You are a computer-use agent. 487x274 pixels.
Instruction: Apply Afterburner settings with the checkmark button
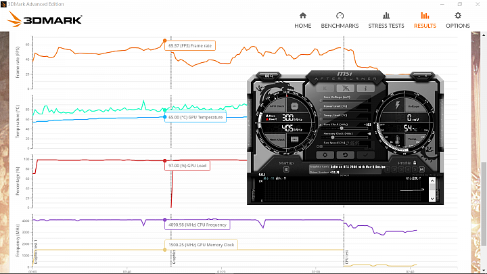click(x=365, y=155)
